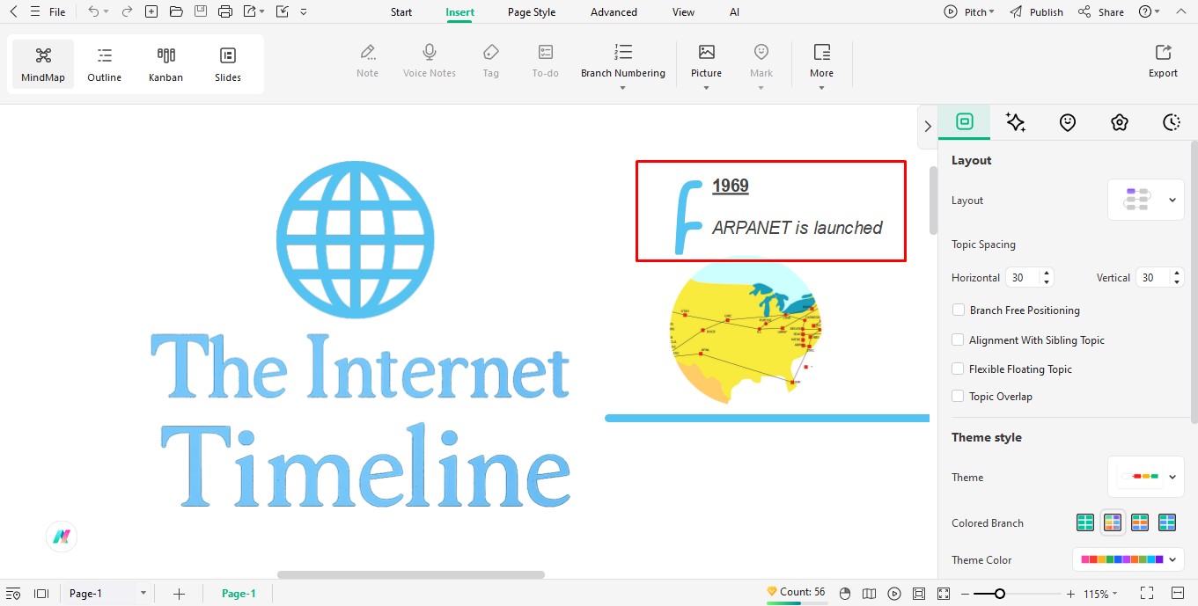Switch to the View tab

point(683,12)
